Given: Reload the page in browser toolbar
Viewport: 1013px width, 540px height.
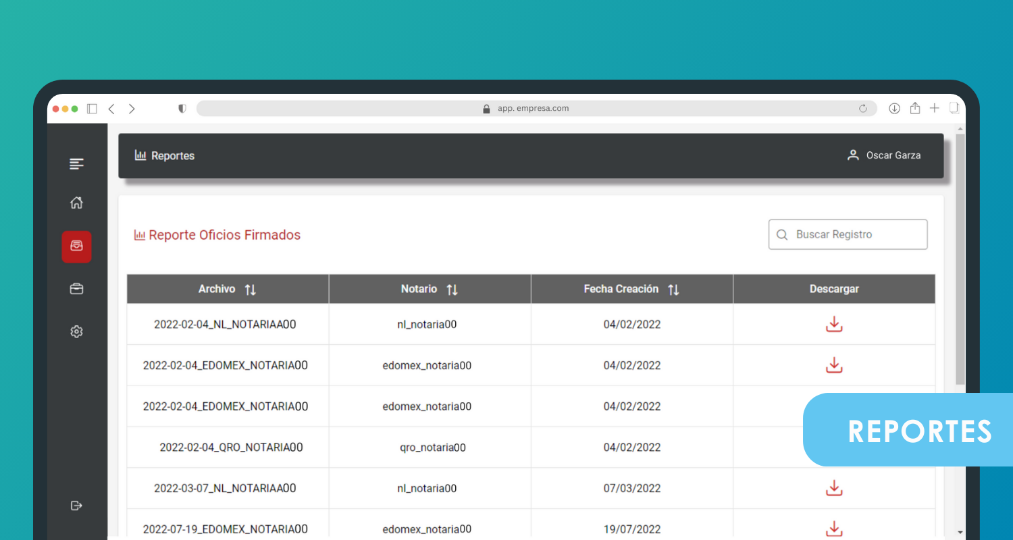Looking at the screenshot, I should click(862, 109).
